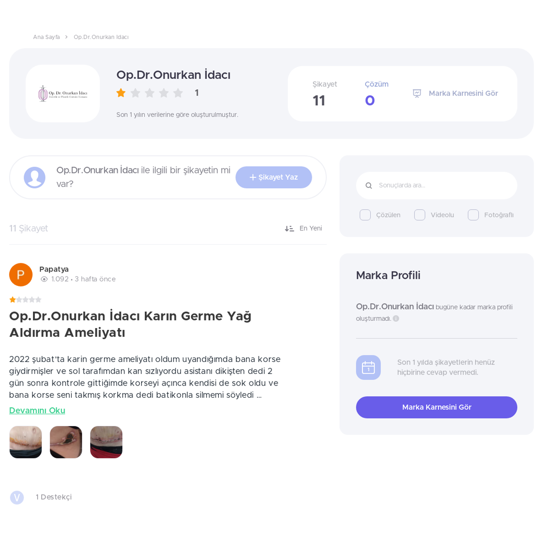Select Op.Dr.Onurkan İdacı breadcrumb item
The width and height of the screenshot is (543, 543).
pyautogui.click(x=101, y=37)
